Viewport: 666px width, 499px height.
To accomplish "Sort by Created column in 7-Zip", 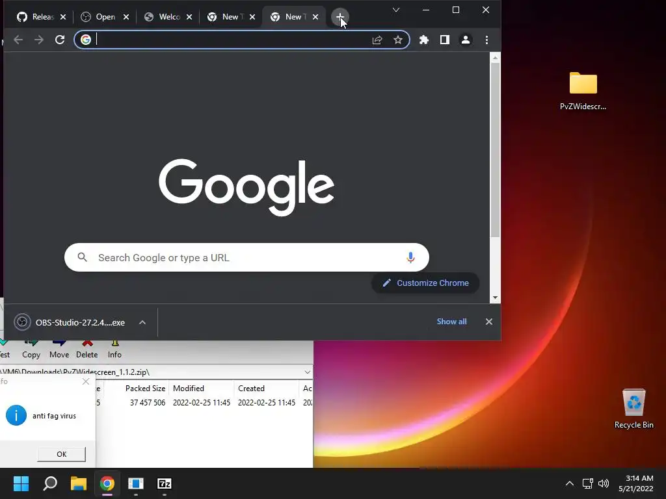I will click(266, 389).
